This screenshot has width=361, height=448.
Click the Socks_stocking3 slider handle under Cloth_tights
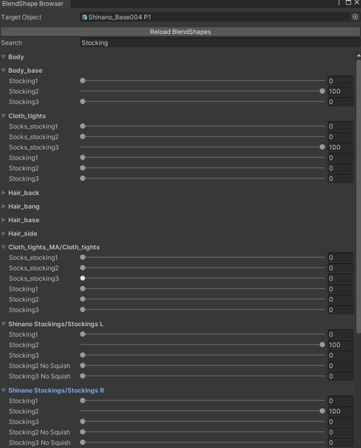[x=322, y=147]
